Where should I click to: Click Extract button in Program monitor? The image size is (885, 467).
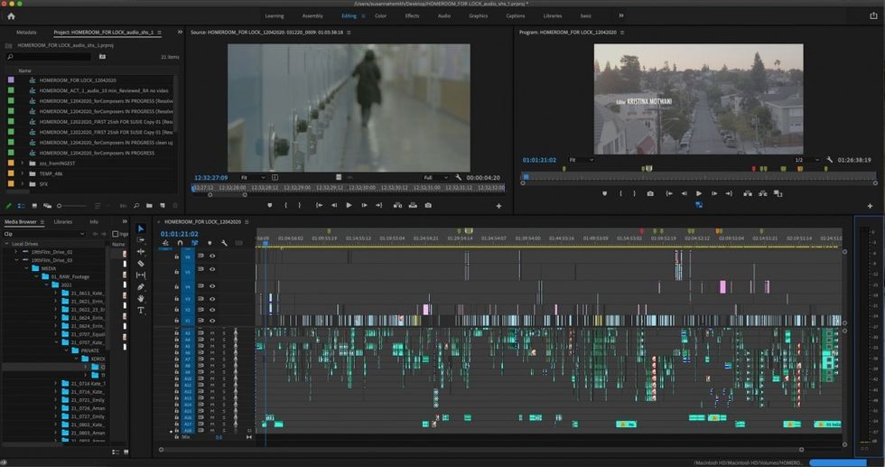coord(762,193)
